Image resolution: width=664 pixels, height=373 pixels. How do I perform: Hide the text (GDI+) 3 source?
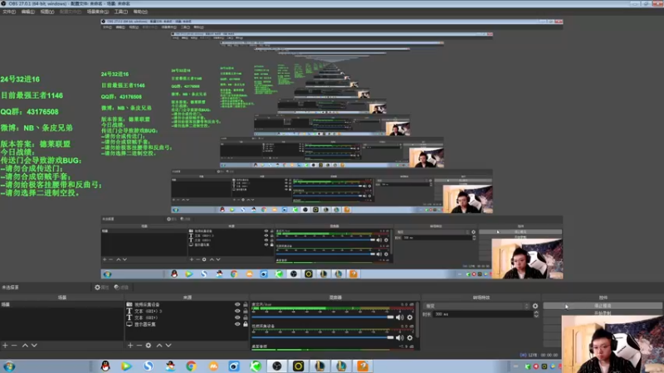point(237,311)
